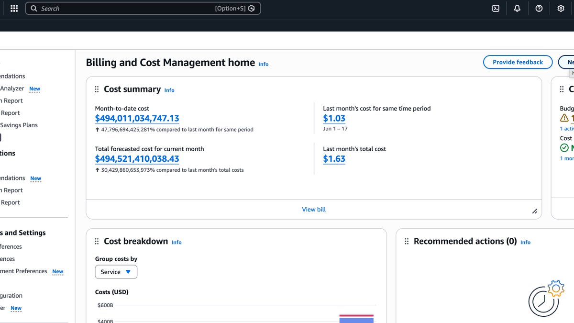Image resolution: width=574 pixels, height=323 pixels.
Task: Grab the partially visible right widget drag handle
Action: pyautogui.click(x=562, y=89)
